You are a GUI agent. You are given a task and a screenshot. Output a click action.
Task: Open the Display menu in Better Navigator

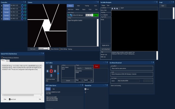click(x=103, y=5)
